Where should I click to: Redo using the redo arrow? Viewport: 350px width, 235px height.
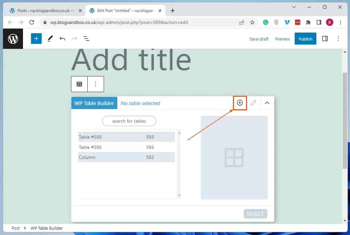[74, 39]
